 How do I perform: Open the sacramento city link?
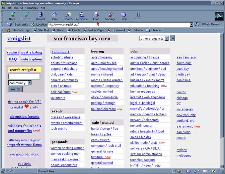tap(185, 126)
